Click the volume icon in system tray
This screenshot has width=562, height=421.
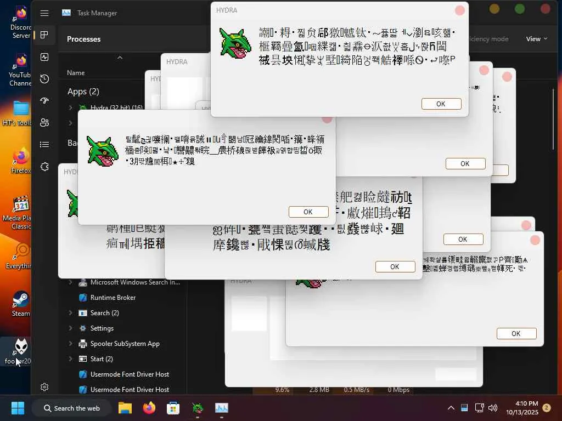(x=493, y=408)
